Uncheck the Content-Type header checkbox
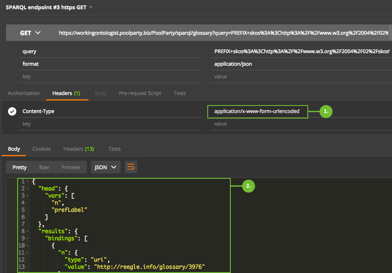Screen dimensions: 392x273 pyautogui.click(x=12, y=111)
